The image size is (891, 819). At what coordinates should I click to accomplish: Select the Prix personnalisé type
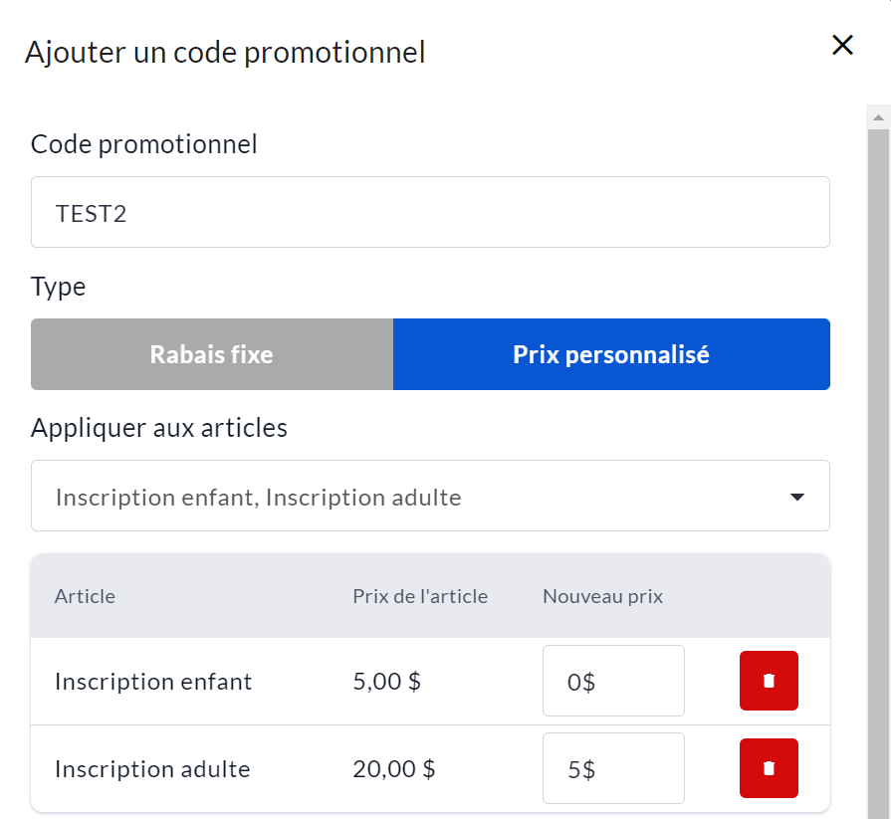[x=611, y=354]
